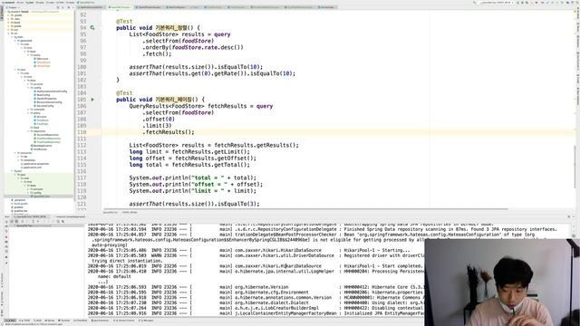Click the .limit(3) code line
580x326 pixels.
157,126
